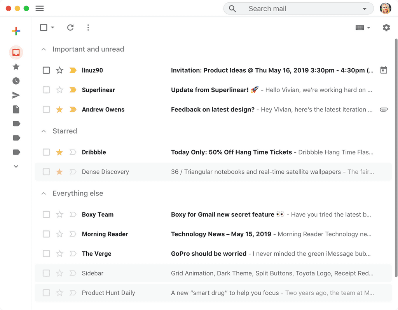This screenshot has width=398, height=310.
Task: Tick the Superlinear email checkbox
Action: click(x=46, y=90)
